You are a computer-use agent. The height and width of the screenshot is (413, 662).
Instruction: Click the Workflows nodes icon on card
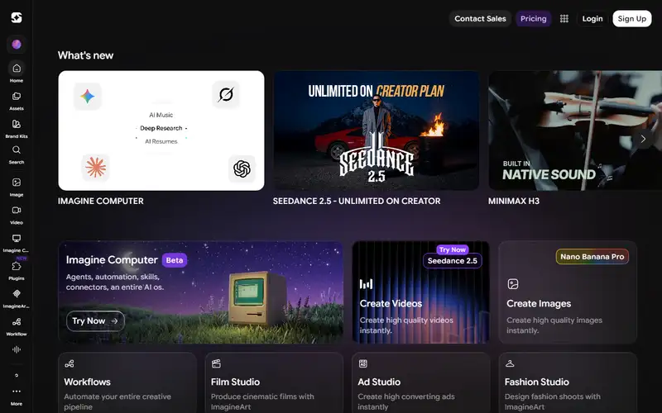[x=70, y=363]
